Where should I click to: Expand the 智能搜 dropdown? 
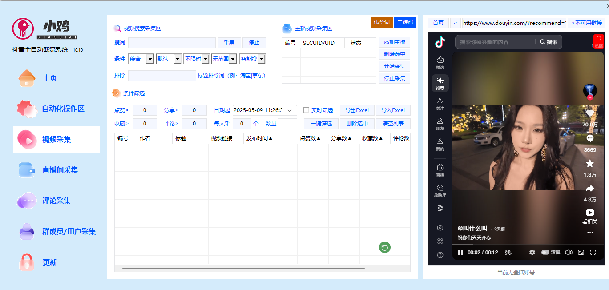[252, 58]
